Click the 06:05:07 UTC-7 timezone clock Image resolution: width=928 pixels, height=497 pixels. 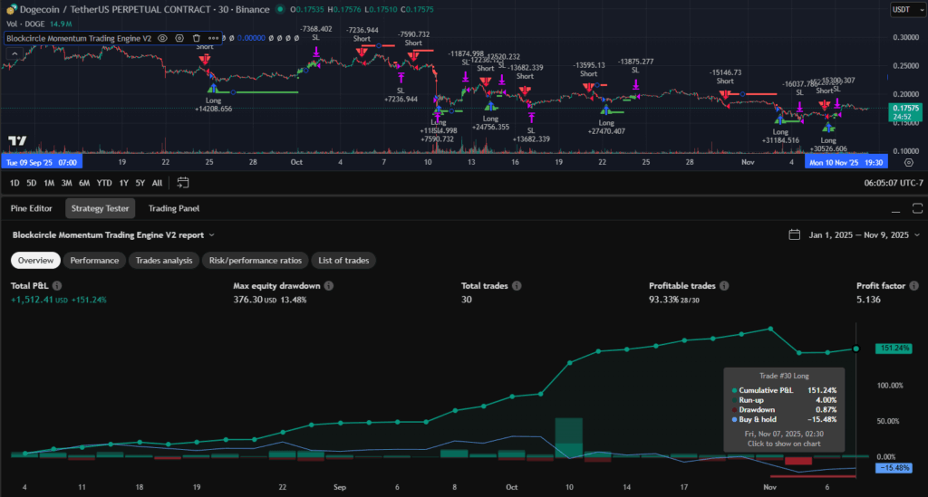[892, 183]
